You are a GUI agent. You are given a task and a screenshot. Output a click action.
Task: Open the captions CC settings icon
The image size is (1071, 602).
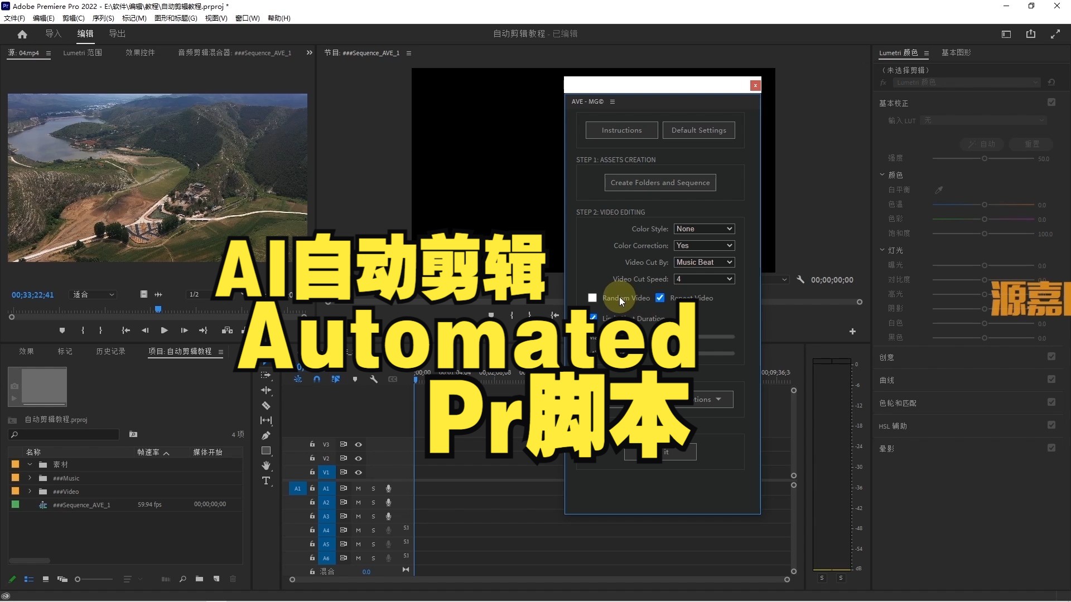pyautogui.click(x=393, y=380)
